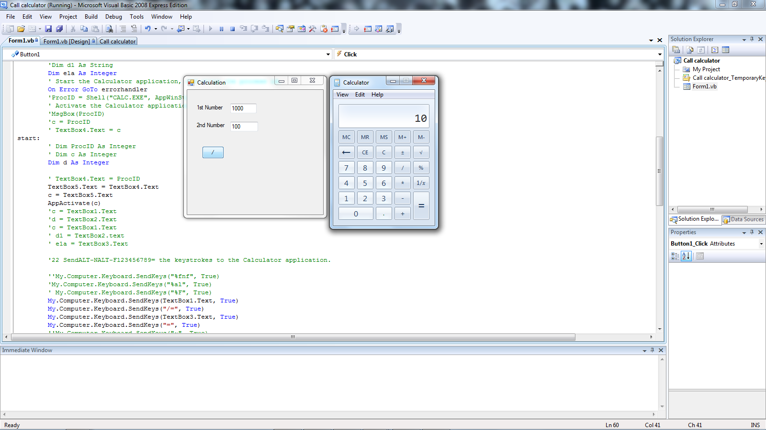Select the Call calculator project node
Image resolution: width=766 pixels, height=430 pixels.
(701, 61)
